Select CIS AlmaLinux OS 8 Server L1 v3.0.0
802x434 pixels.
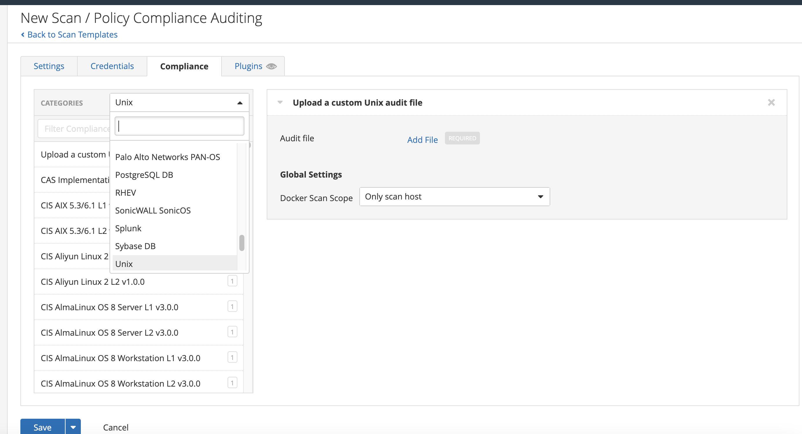click(139, 307)
